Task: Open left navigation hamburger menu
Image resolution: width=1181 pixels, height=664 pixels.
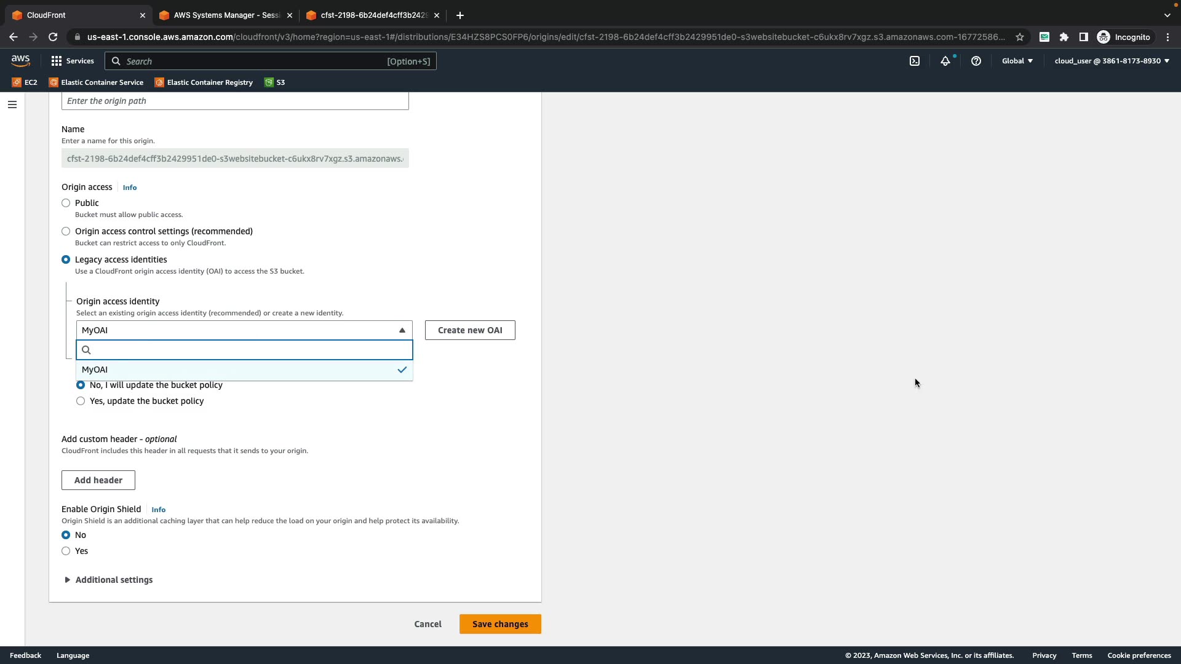Action: pyautogui.click(x=12, y=105)
